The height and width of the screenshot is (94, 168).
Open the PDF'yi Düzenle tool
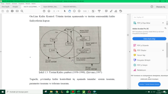(143, 45)
